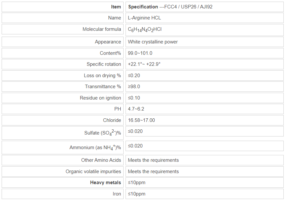
Task: Click the 'Molecular formula' label cell
Action: (x=102, y=29)
